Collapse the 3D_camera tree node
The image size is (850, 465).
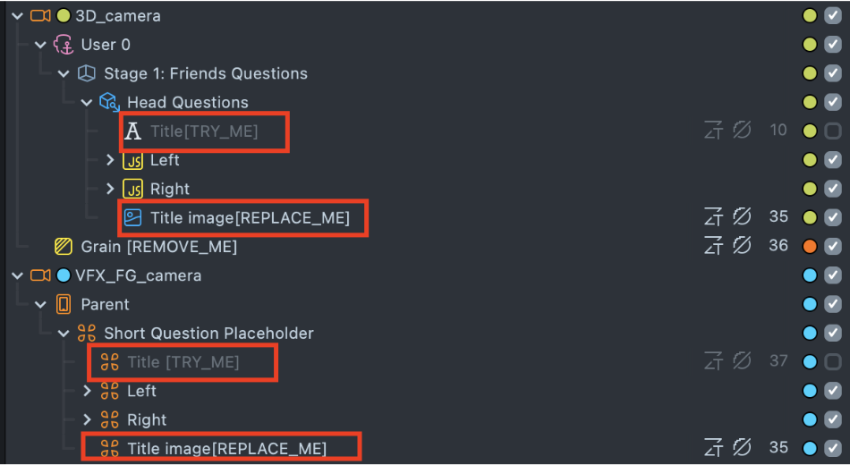[17, 15]
